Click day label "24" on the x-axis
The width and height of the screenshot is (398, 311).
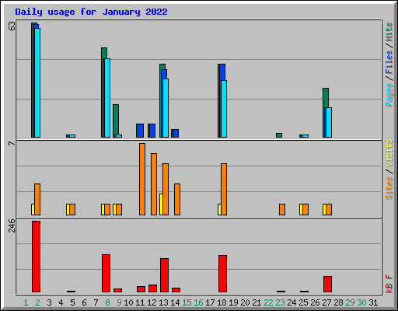tap(292, 302)
